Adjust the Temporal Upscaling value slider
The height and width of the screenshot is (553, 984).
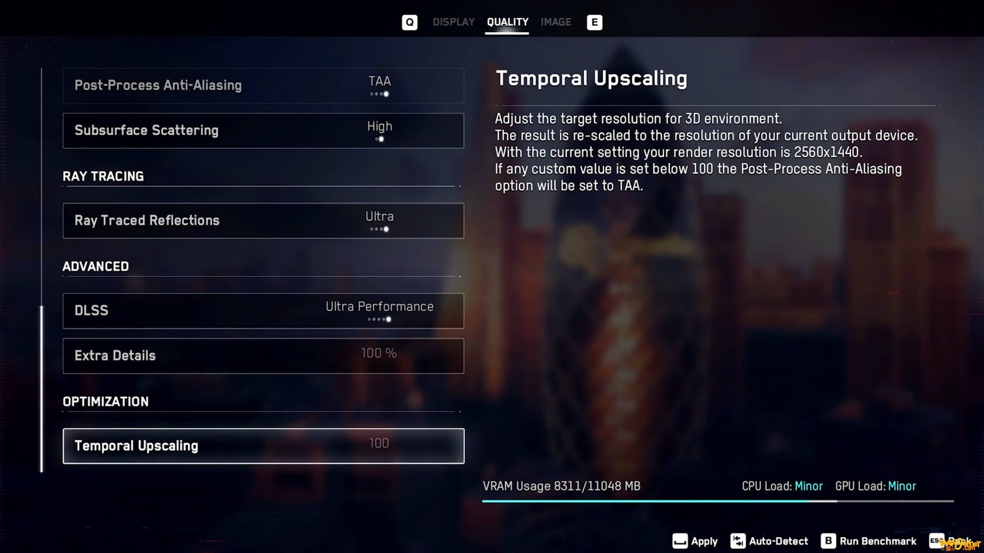point(379,445)
